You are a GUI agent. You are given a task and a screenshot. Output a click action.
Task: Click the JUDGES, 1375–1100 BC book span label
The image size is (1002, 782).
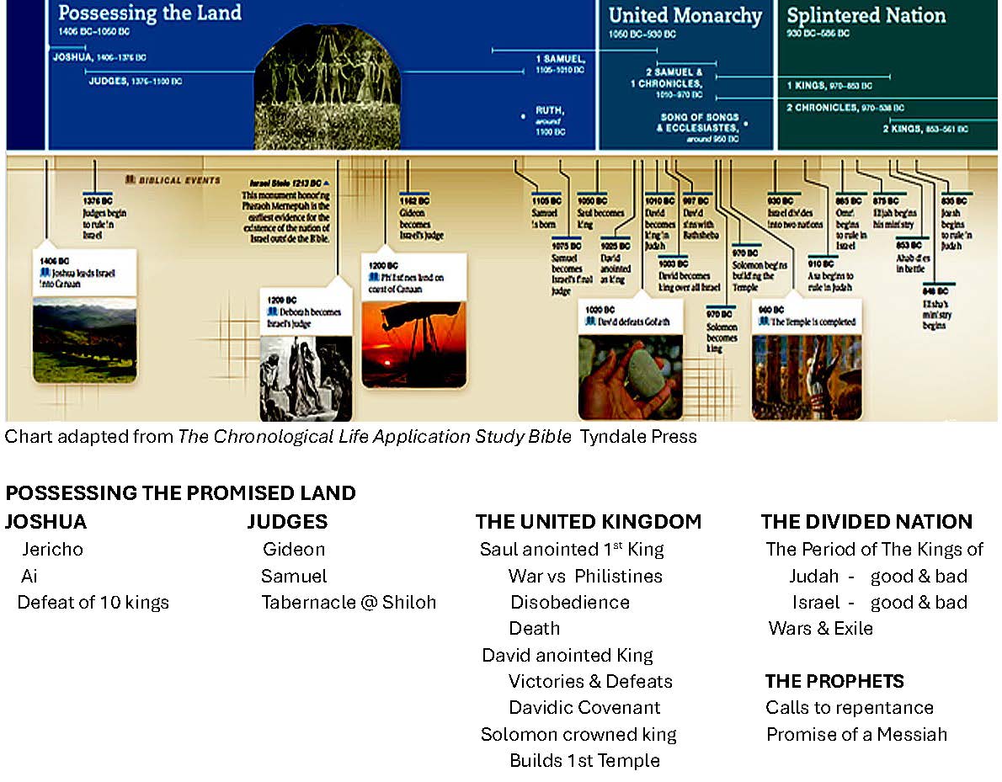click(135, 82)
